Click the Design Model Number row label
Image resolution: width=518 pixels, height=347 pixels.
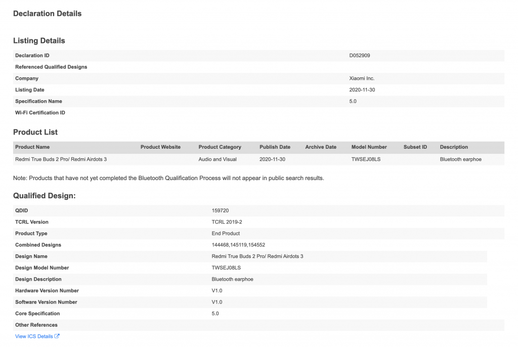[42, 268]
